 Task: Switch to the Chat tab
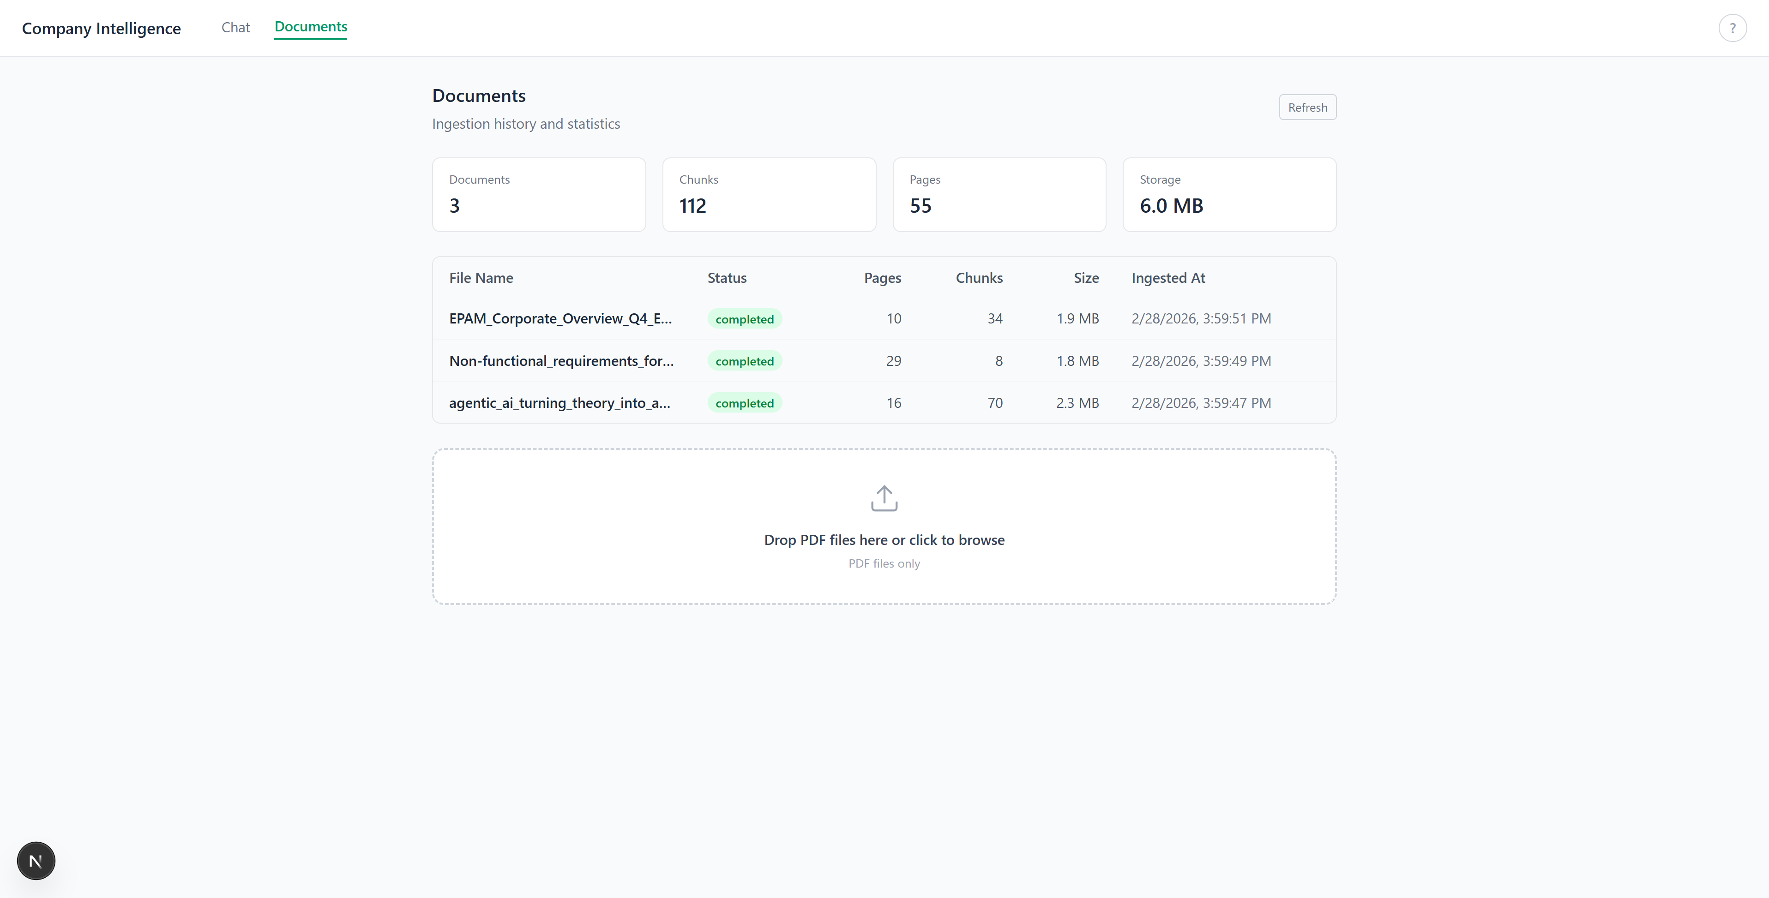[235, 28]
